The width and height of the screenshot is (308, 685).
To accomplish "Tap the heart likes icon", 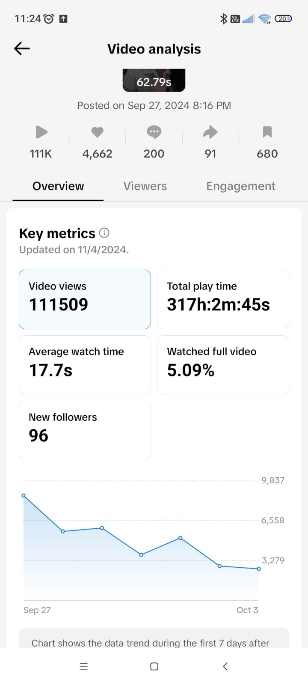I will 98,132.
